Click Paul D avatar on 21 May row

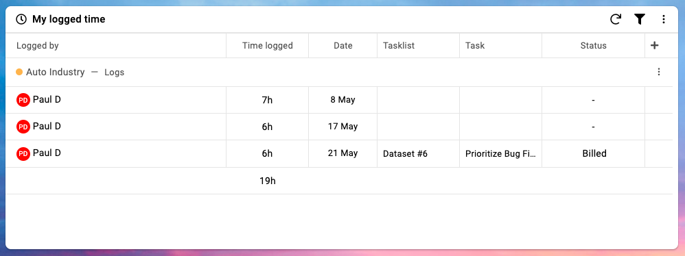[23, 154]
